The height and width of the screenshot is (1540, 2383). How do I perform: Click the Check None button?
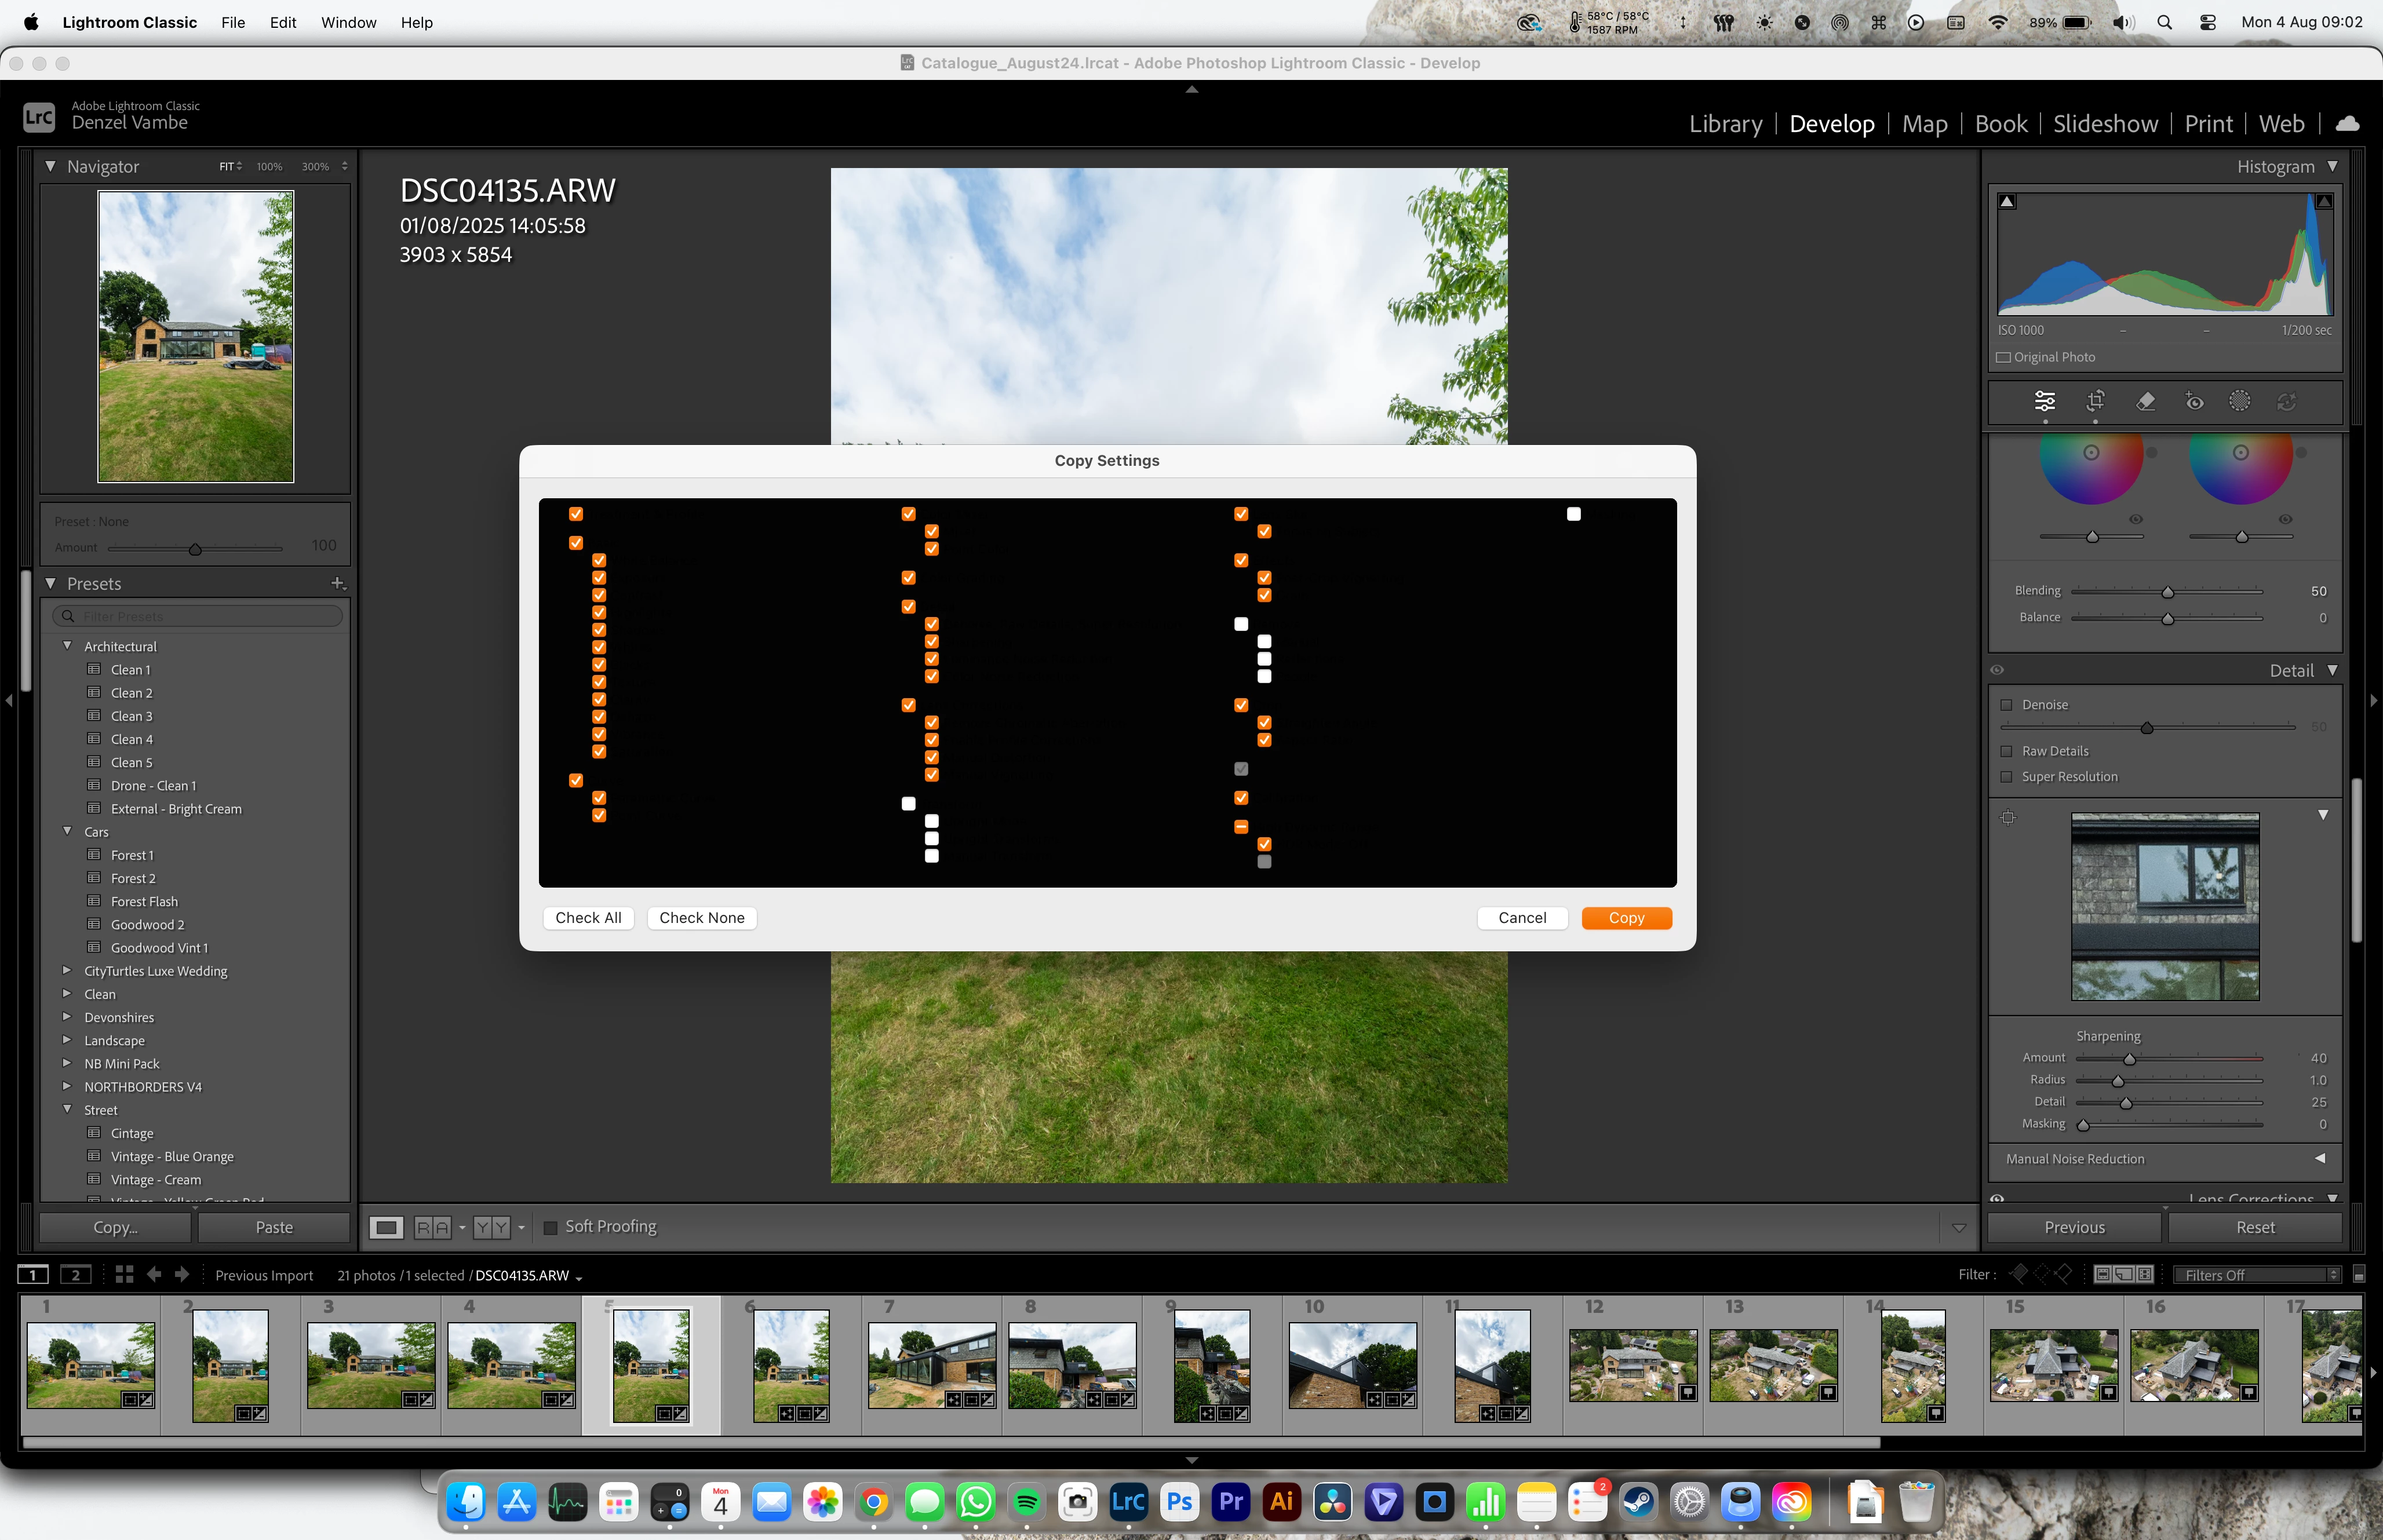point(701,917)
